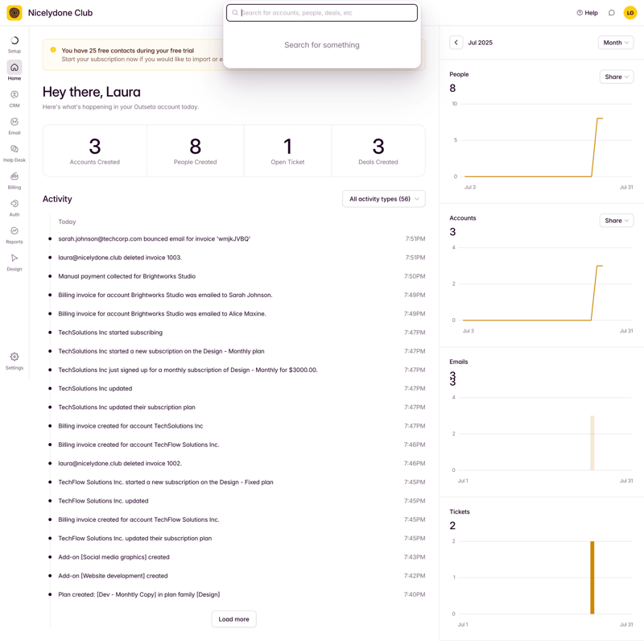This screenshot has width=644, height=641.
Task: Go to the Billing section
Action: 14,177
